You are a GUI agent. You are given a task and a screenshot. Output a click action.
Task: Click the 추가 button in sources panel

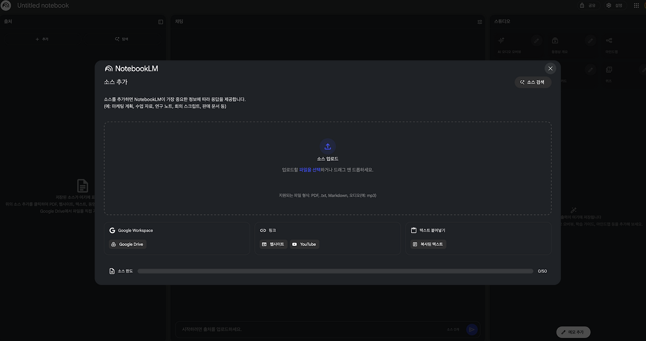click(42, 39)
